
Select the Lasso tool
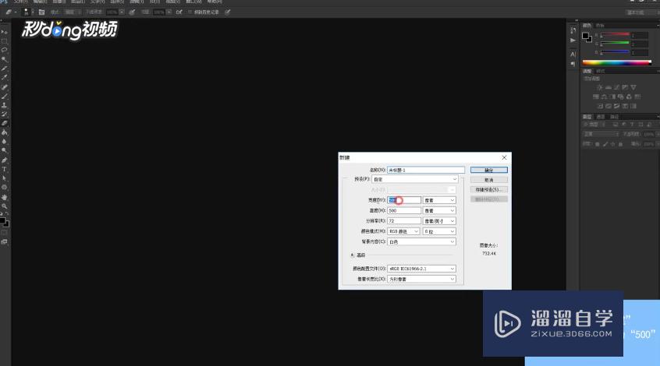4,50
